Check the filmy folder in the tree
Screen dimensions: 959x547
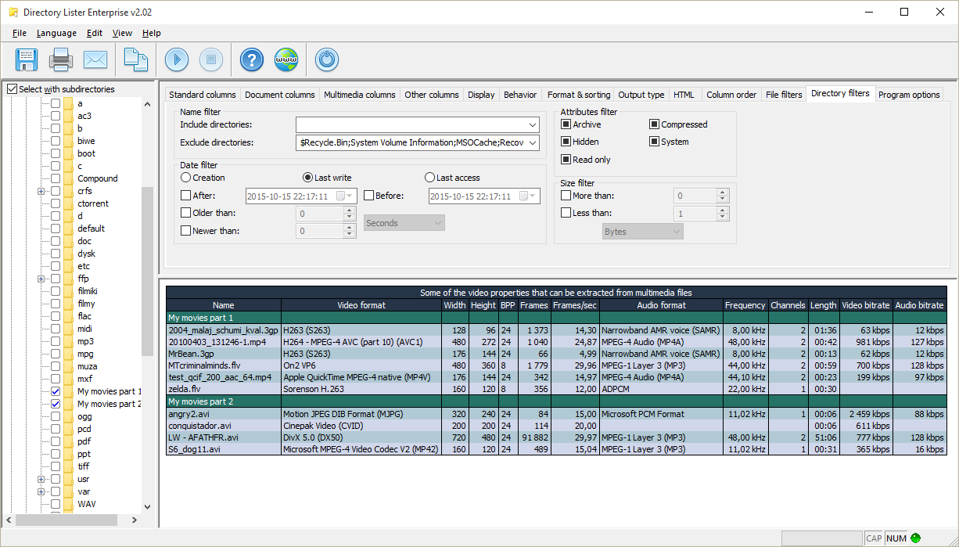[x=55, y=304]
